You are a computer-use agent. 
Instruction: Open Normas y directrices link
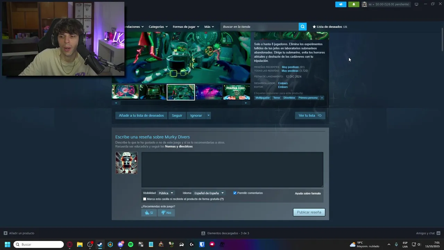click(x=179, y=147)
